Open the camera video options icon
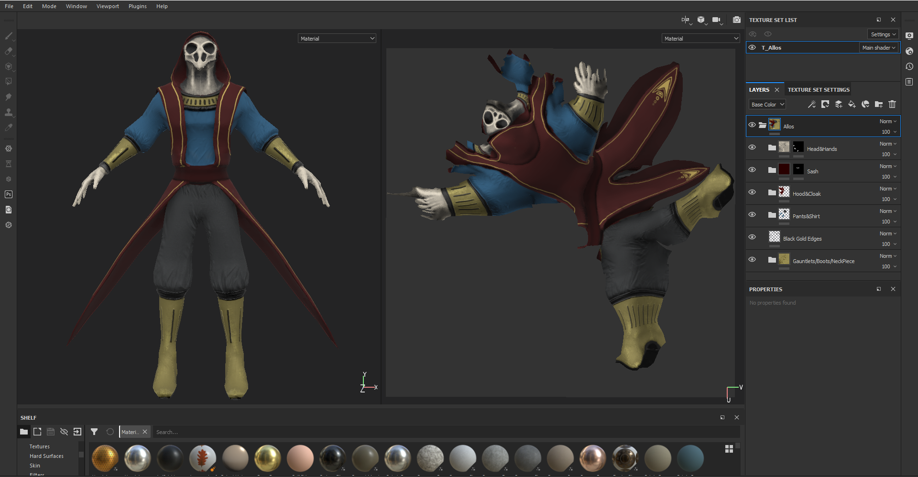Viewport: 918px width, 477px height. [x=716, y=20]
